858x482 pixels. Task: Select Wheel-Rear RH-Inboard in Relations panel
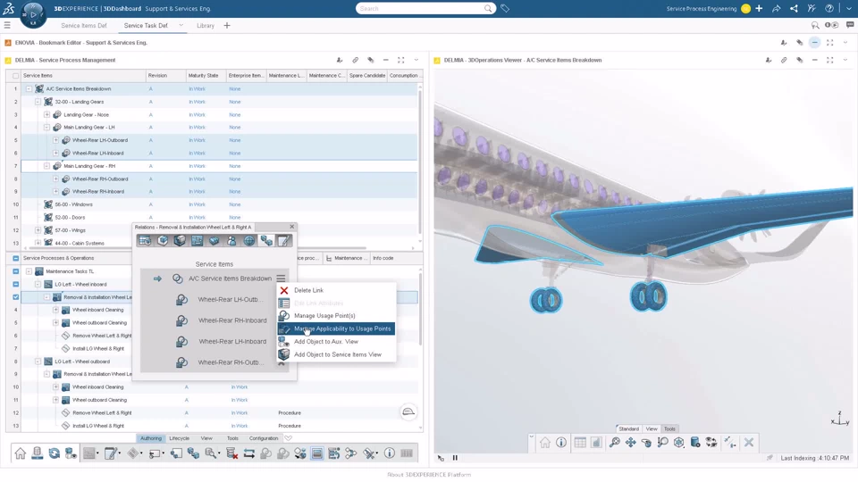232,320
